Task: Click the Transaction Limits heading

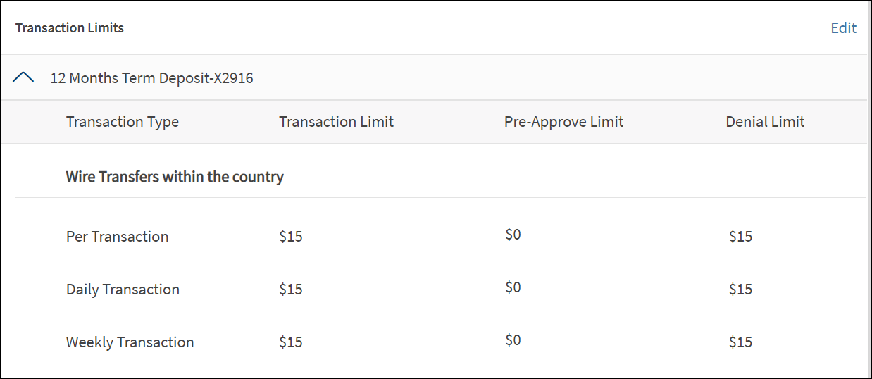Action: tap(70, 28)
